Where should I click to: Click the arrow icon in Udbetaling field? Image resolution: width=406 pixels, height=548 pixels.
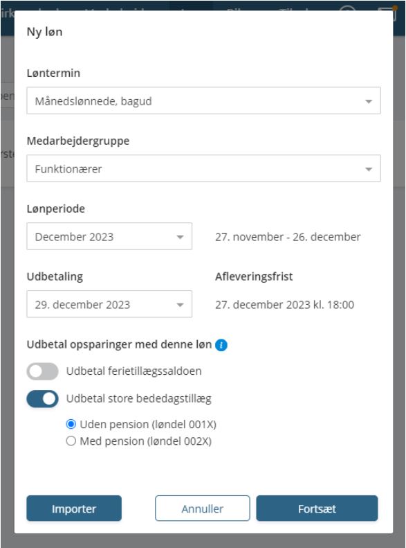click(x=180, y=305)
